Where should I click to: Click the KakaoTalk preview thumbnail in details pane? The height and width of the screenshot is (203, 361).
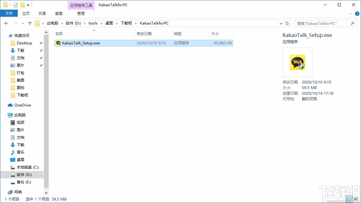coord(298,62)
